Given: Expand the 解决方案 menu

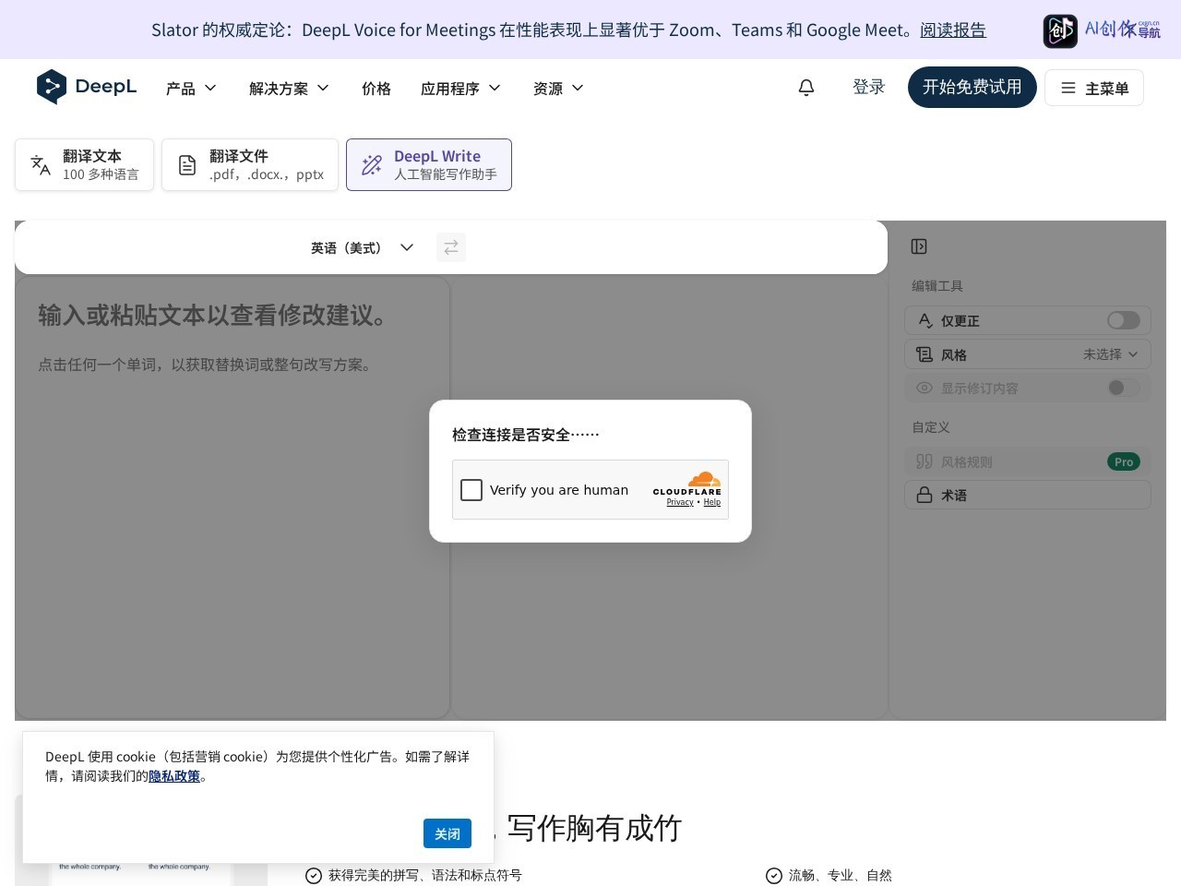Looking at the screenshot, I should point(289,89).
